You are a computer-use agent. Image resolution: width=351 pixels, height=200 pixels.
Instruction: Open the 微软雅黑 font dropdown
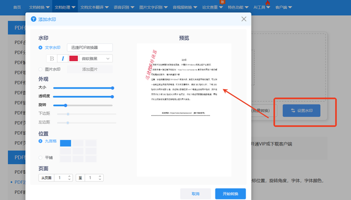click(x=96, y=58)
